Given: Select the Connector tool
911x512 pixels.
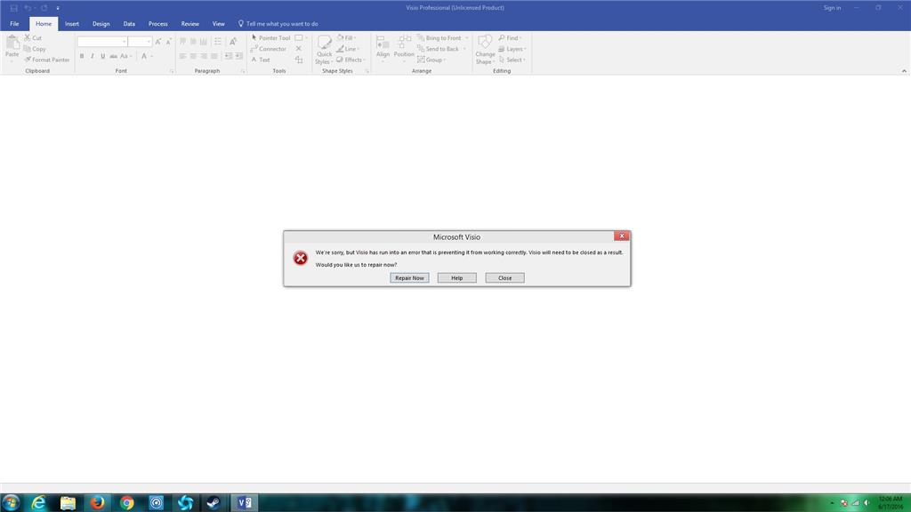Looking at the screenshot, I should (269, 49).
